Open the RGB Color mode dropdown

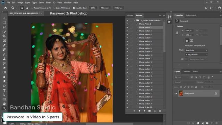tap(196, 50)
